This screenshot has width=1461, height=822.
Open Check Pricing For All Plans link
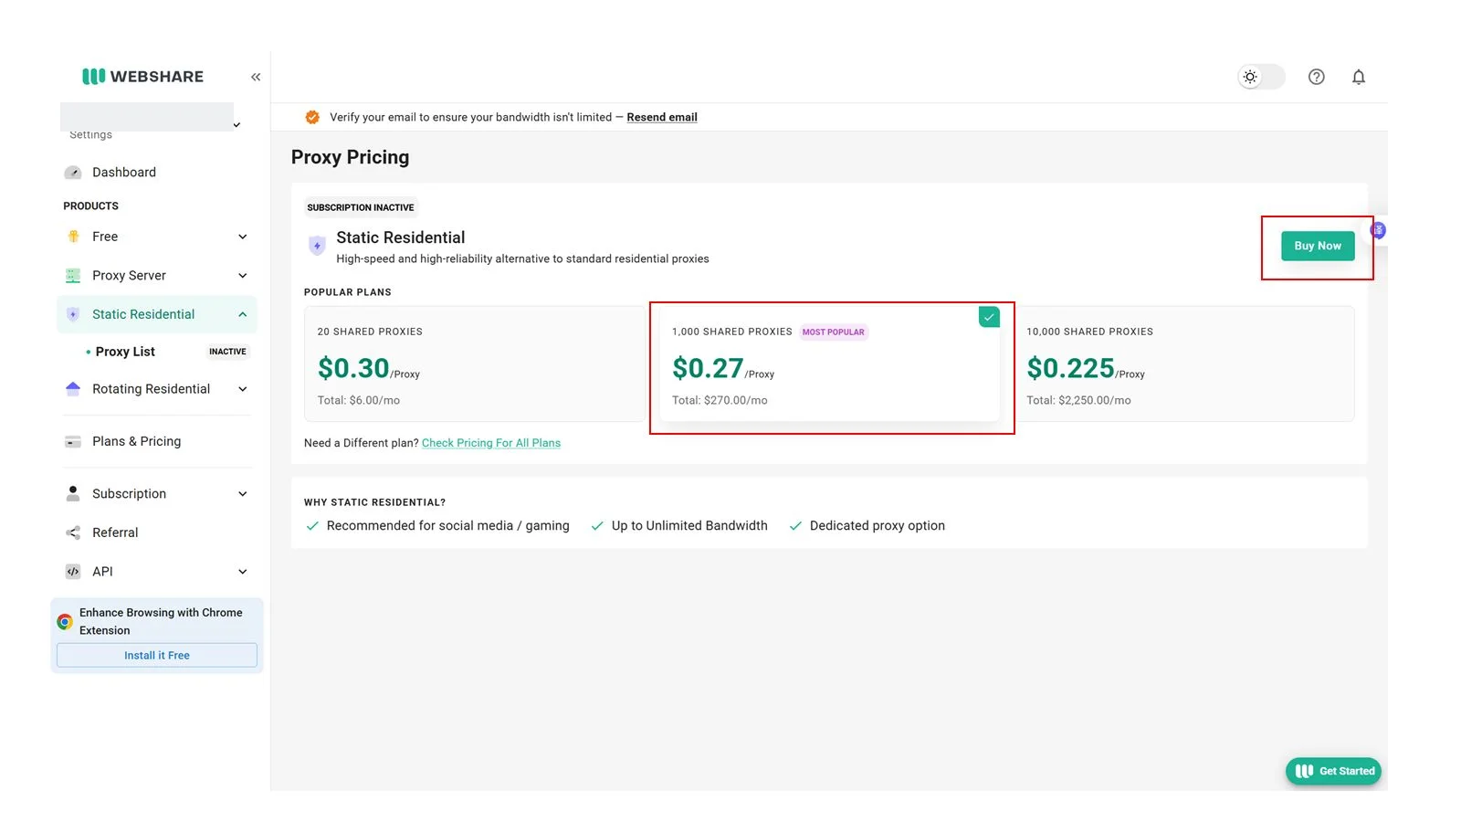491,443
